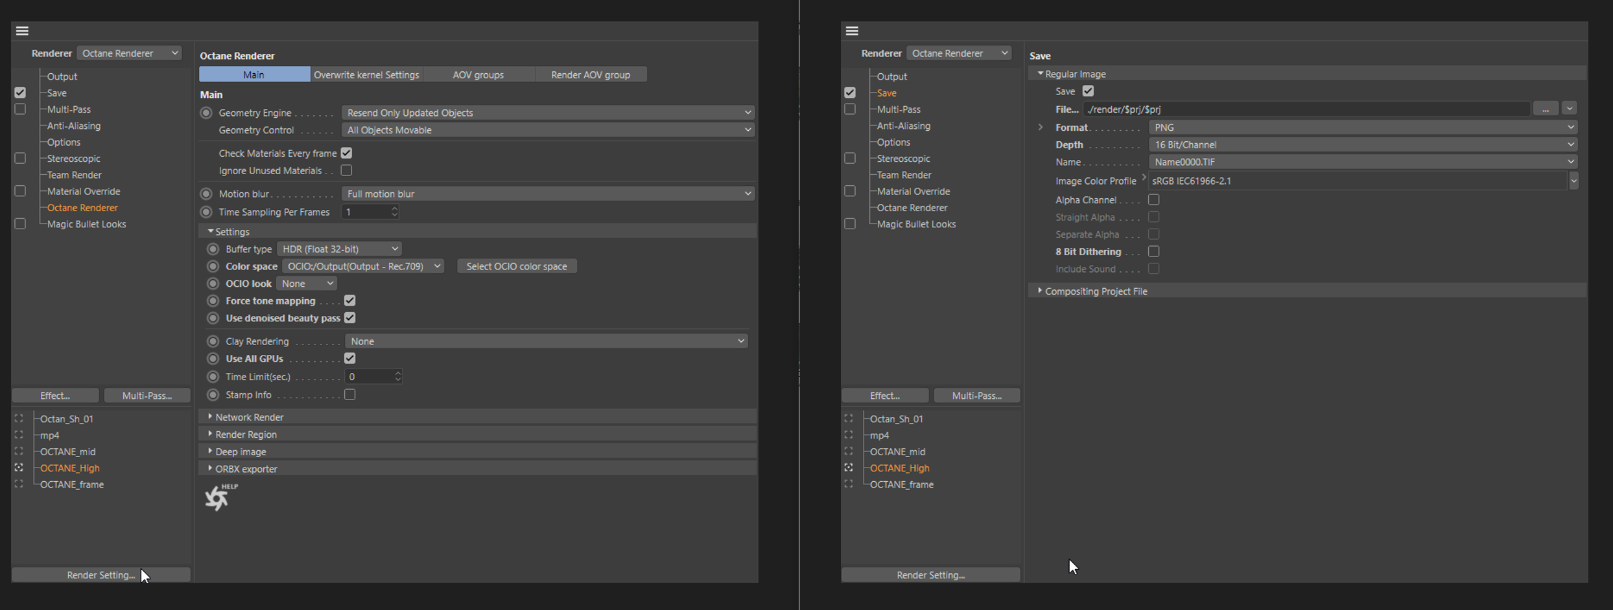Open Format dropdown showing PNG
This screenshot has height=610, width=1613.
1363,128
